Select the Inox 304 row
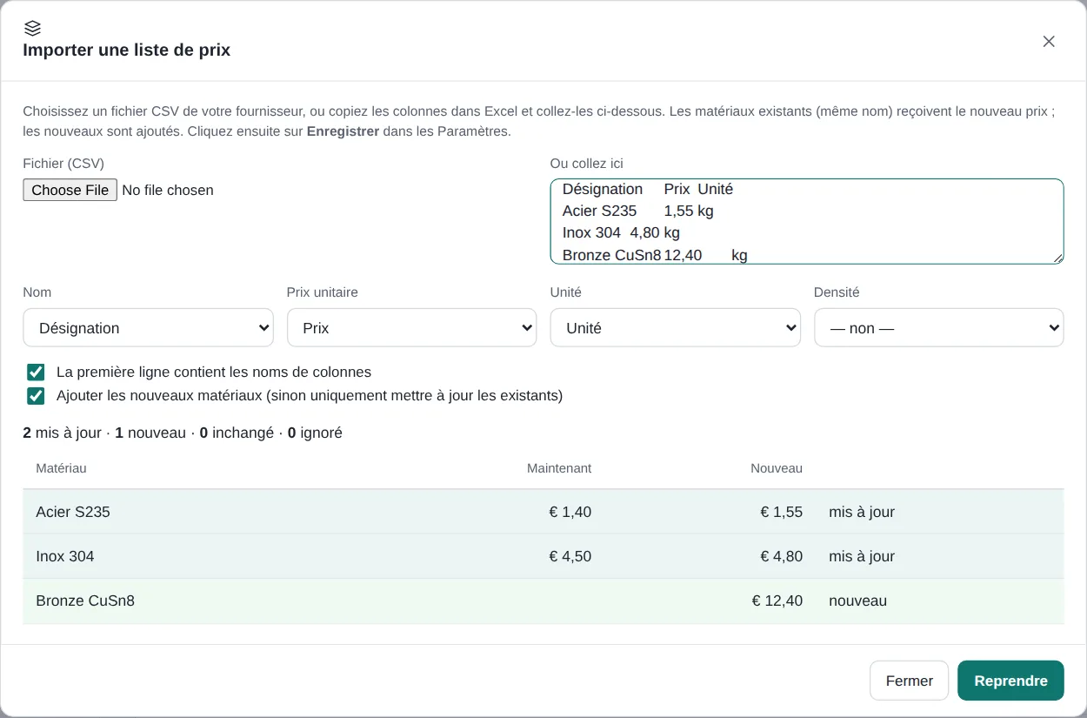Screen dimensions: 1087x718 pos(543,556)
